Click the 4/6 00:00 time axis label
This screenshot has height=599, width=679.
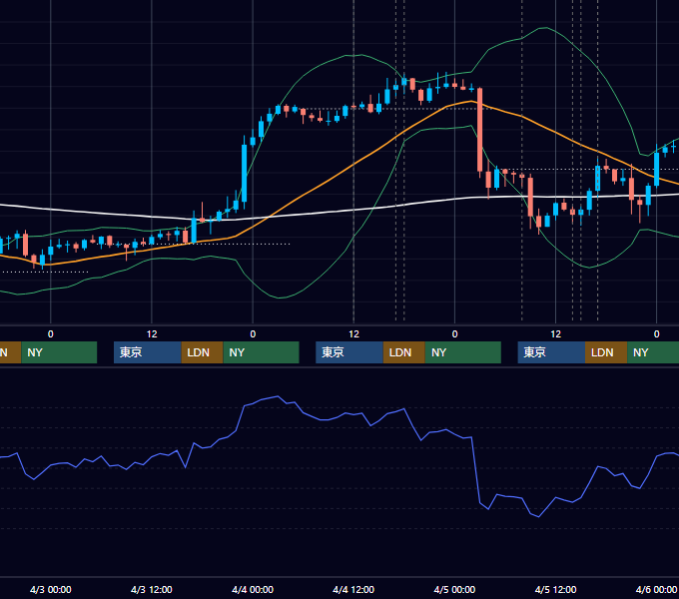656,589
